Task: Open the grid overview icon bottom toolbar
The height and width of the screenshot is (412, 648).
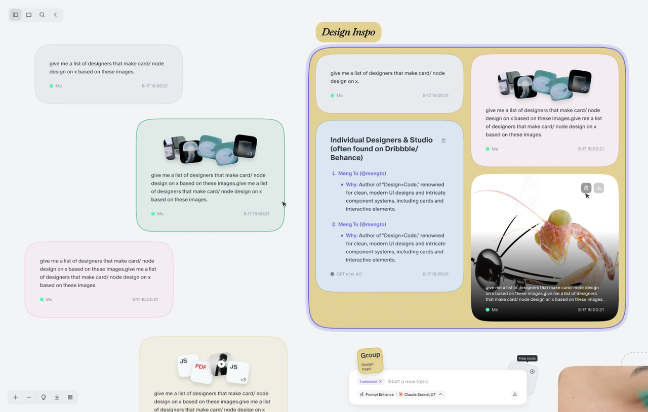Action: pyautogui.click(x=70, y=397)
